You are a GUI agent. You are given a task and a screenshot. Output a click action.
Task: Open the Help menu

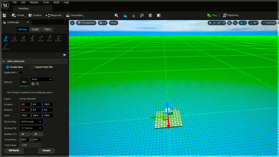click(66, 2)
